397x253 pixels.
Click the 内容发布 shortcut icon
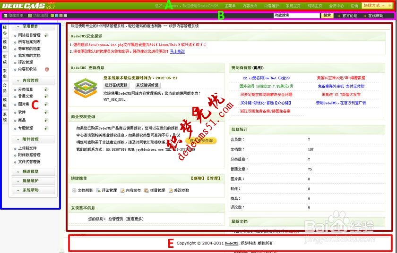tap(122, 190)
